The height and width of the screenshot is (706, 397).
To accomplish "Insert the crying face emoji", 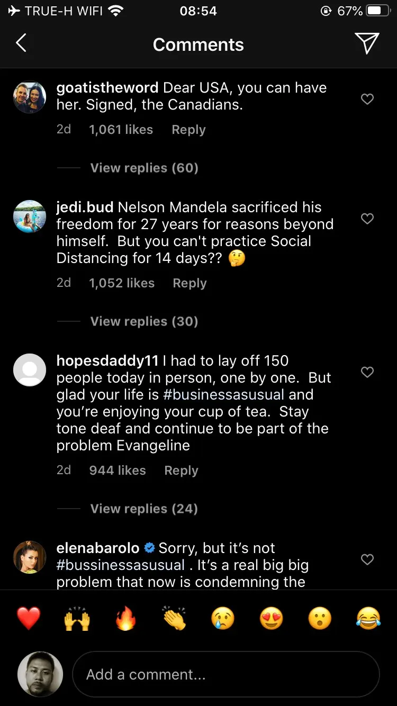I will [223, 618].
